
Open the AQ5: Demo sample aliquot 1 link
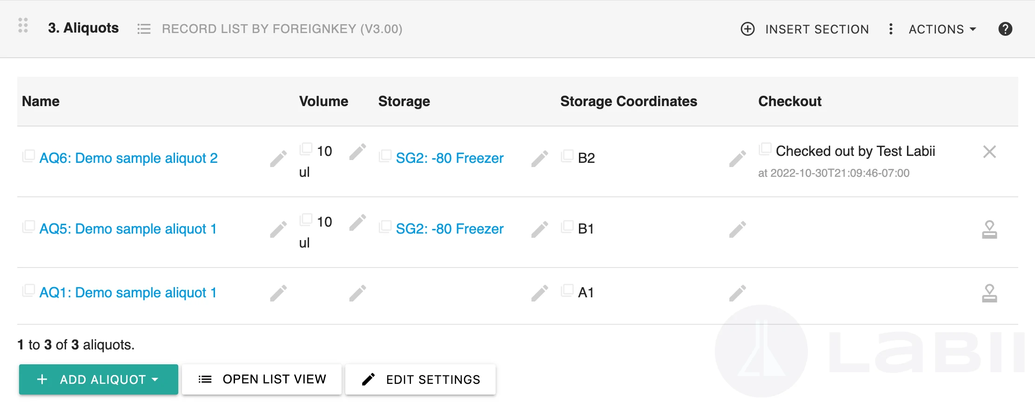pos(128,229)
